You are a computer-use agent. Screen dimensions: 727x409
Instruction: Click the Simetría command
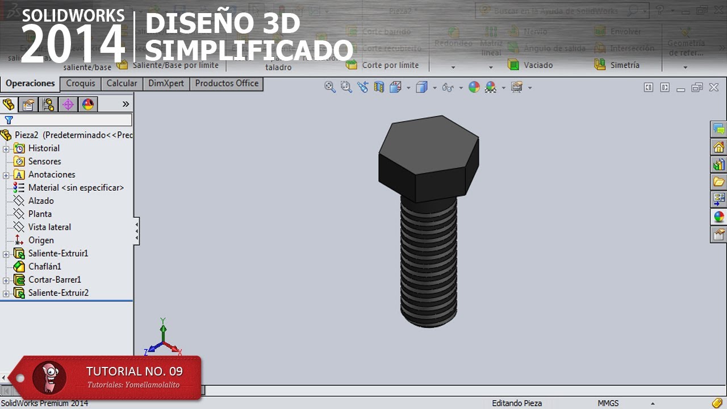pyautogui.click(x=617, y=65)
